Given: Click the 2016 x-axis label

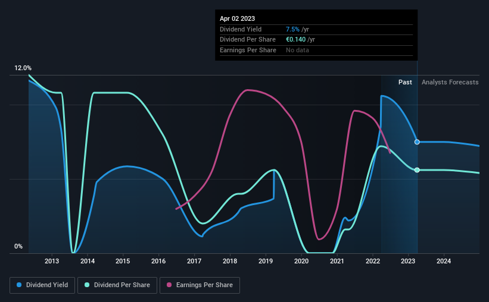Looking at the screenshot, I should [x=158, y=261].
